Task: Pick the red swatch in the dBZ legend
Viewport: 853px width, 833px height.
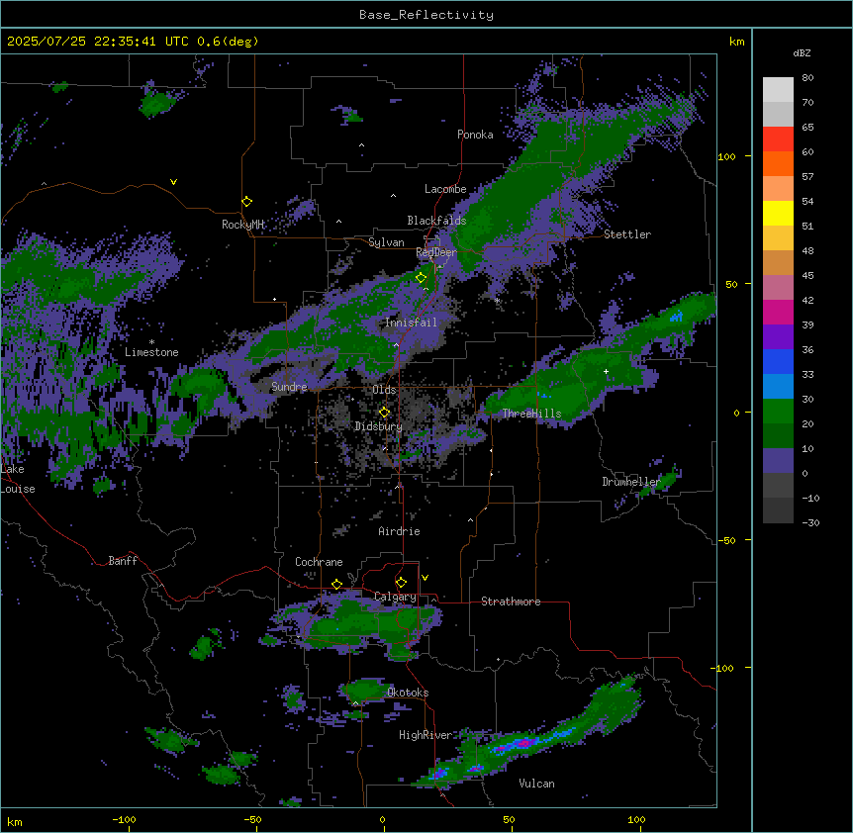Action: point(778,139)
